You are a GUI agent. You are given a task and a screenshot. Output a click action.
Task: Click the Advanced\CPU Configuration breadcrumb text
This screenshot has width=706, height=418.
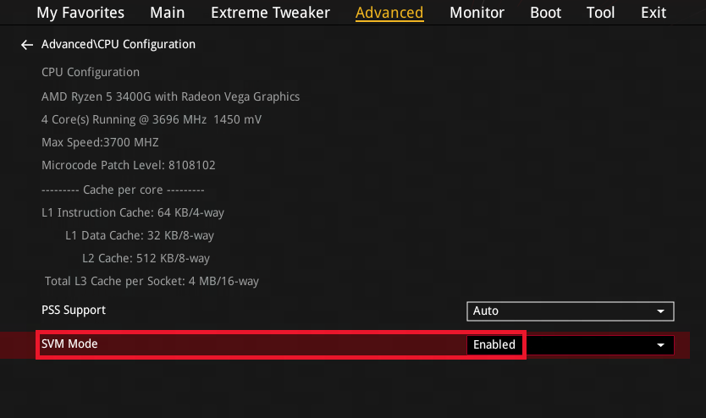coord(119,44)
